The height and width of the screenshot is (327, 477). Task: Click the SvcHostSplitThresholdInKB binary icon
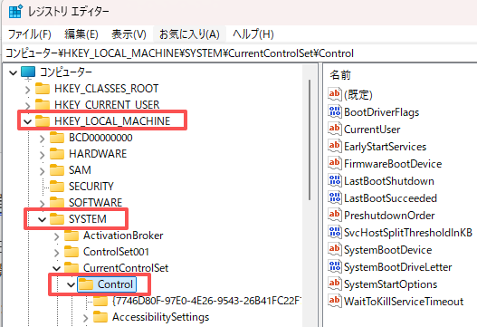[x=335, y=232]
